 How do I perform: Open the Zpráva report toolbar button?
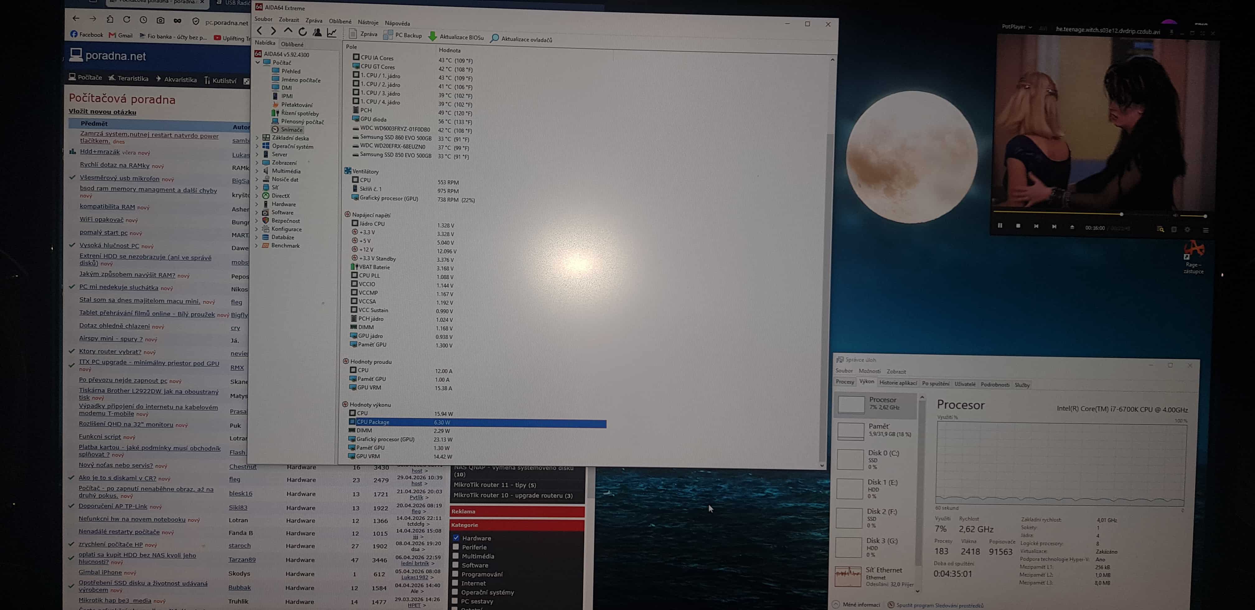(364, 34)
